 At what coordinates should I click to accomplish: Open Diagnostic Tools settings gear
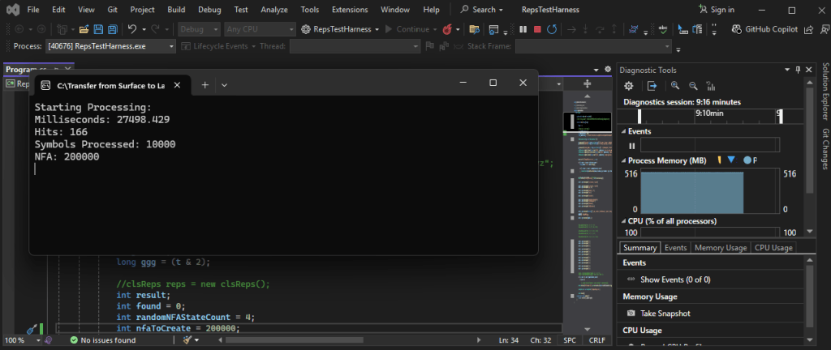point(628,86)
